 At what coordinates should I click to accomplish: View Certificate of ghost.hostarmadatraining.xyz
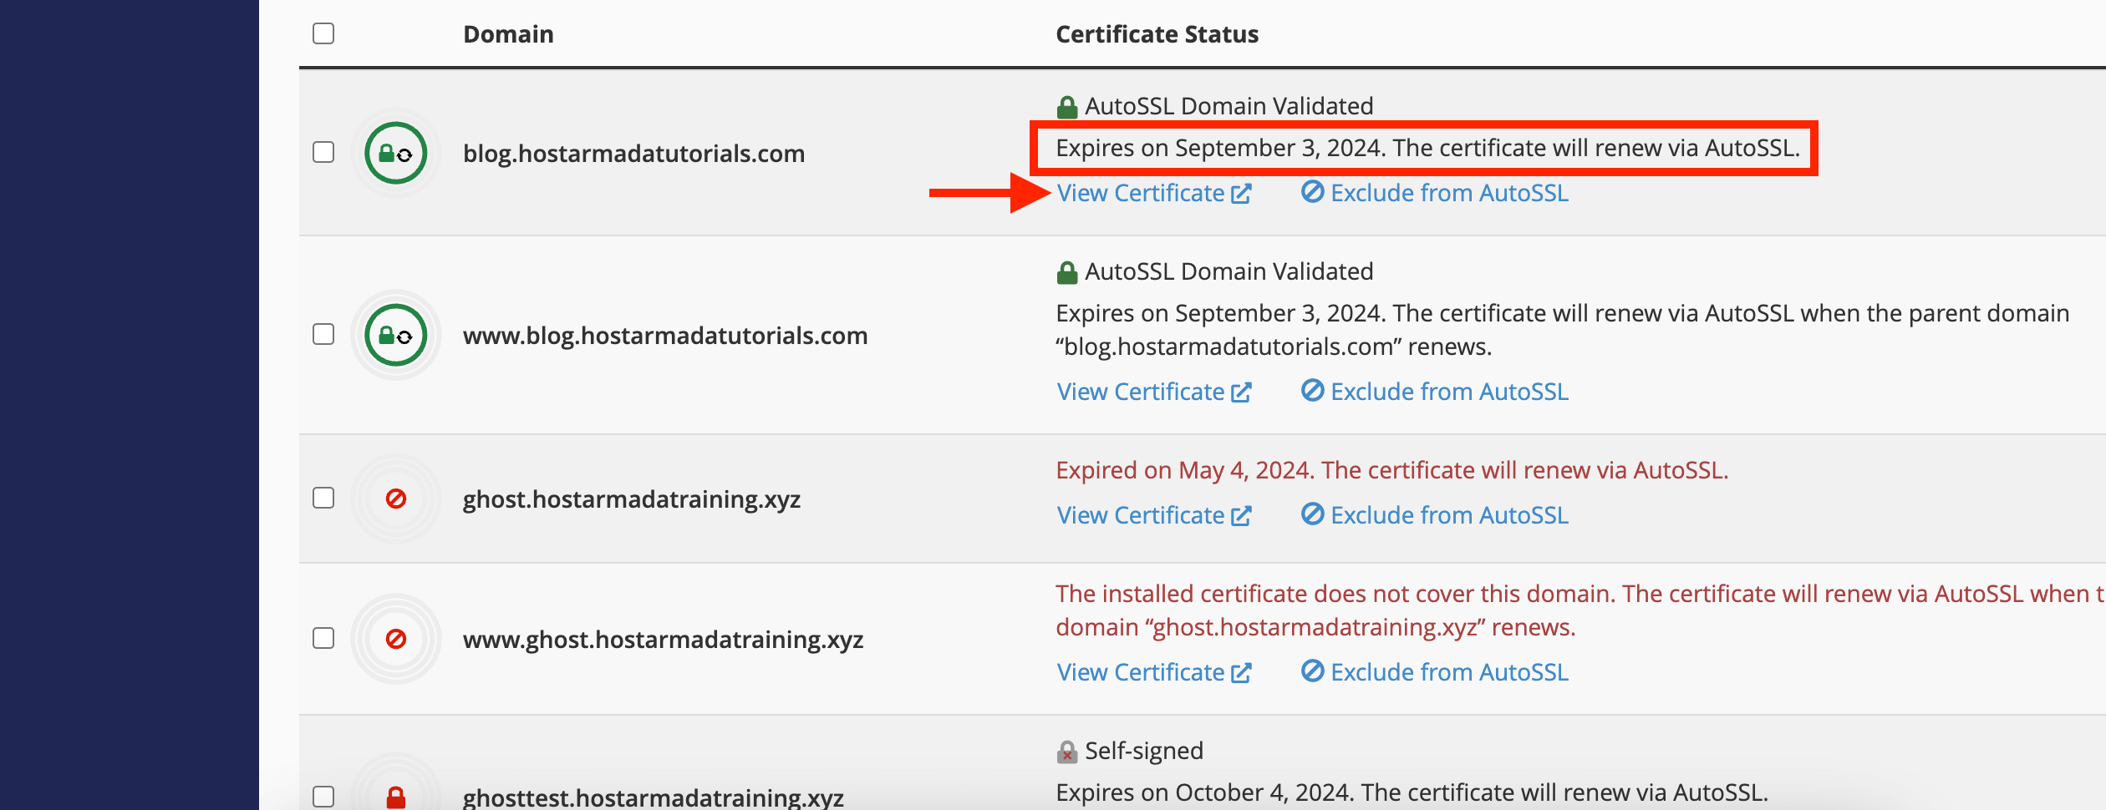1153,515
